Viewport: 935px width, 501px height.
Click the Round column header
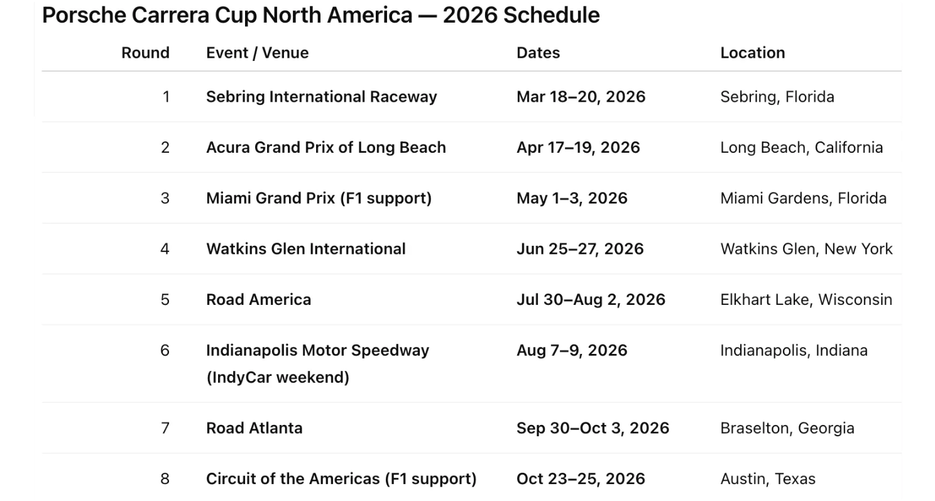point(145,53)
